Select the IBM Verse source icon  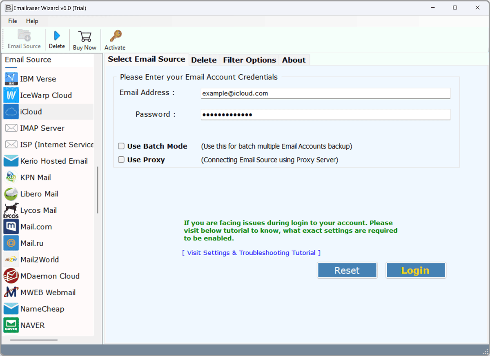click(x=11, y=79)
